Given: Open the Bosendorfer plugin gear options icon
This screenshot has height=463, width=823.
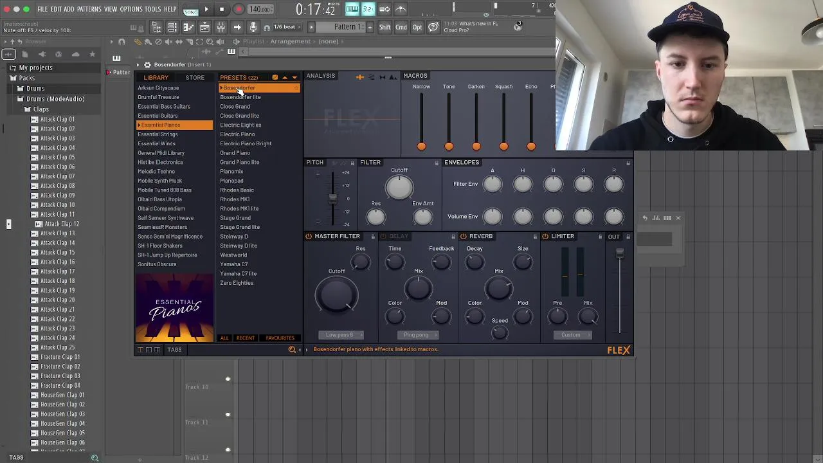Looking at the screenshot, I should point(147,65).
